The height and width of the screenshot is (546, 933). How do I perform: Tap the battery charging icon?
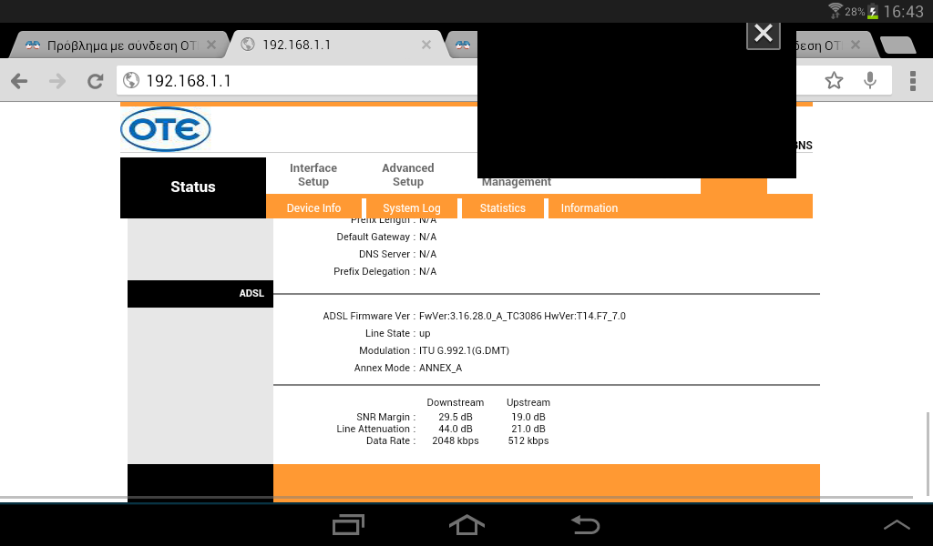point(872,11)
